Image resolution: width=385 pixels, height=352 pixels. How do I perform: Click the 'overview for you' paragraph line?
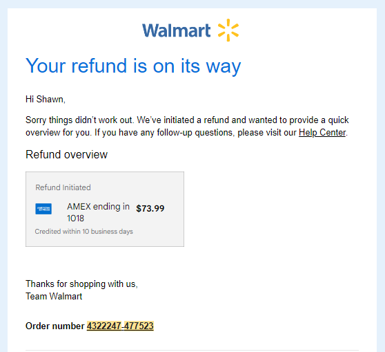coord(186,133)
